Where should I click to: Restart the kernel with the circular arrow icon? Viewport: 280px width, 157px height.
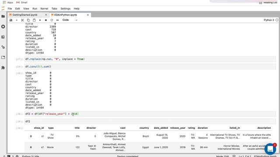pos(52,20)
